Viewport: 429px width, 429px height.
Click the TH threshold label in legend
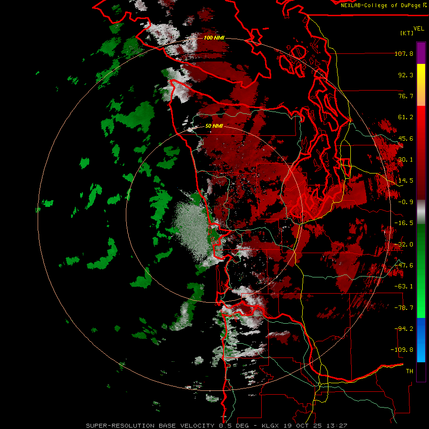[x=409, y=371]
